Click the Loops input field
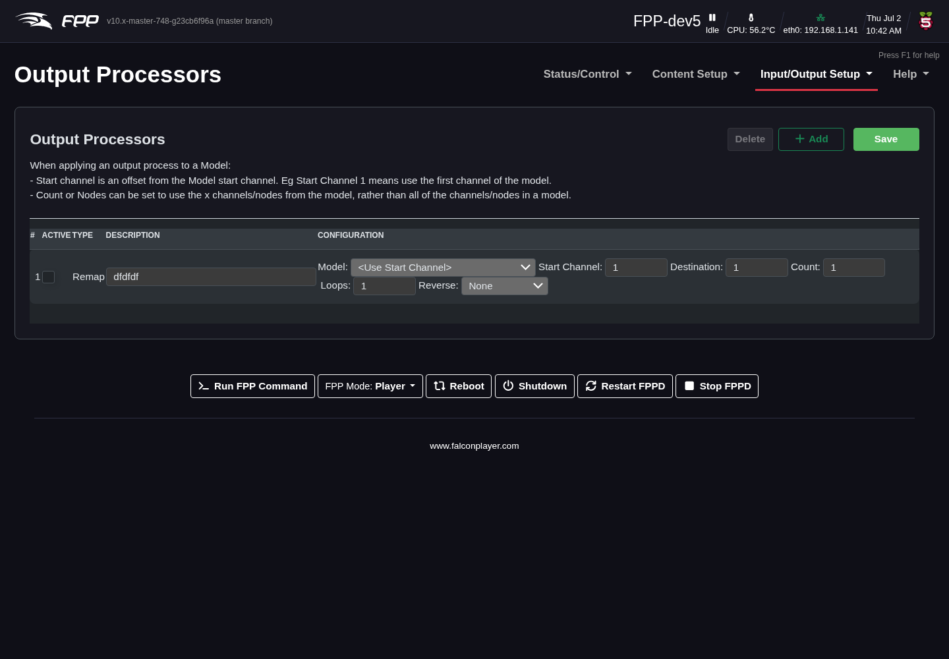This screenshot has height=659, width=949. (384, 286)
